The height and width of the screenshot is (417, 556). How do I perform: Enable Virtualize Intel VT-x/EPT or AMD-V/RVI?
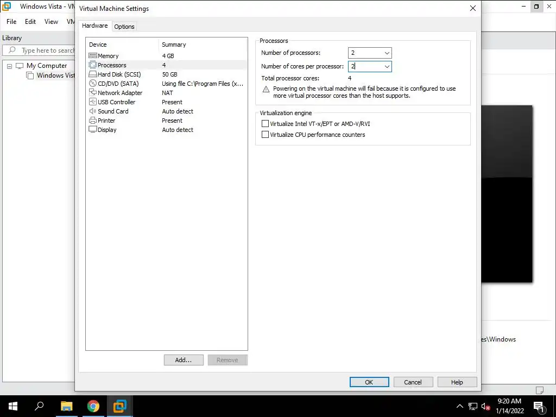point(265,124)
